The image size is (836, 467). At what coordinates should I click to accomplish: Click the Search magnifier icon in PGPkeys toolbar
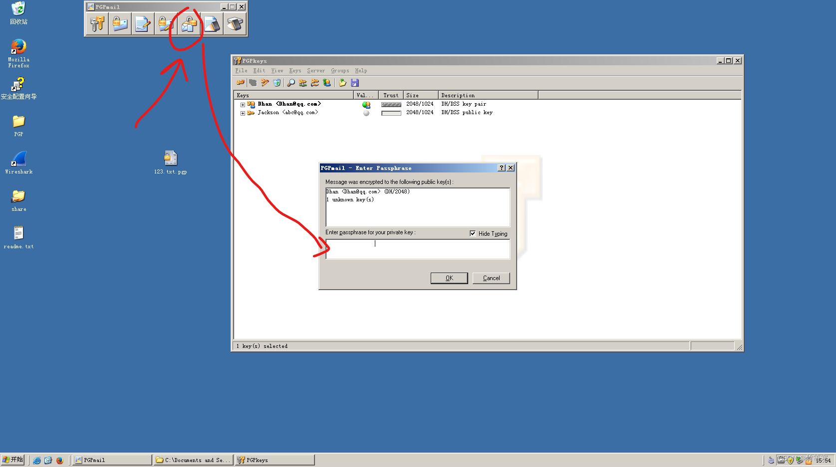point(291,83)
